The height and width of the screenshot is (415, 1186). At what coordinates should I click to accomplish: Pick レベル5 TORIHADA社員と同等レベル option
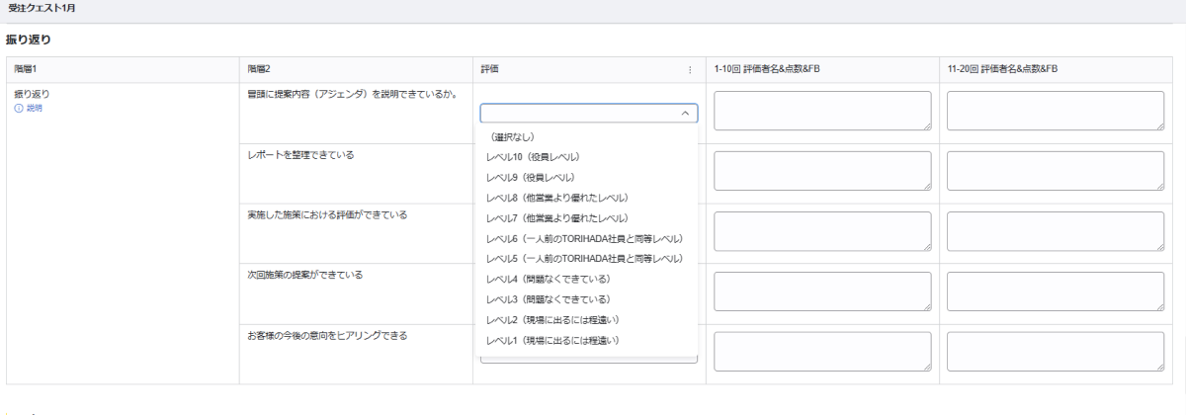tap(584, 259)
